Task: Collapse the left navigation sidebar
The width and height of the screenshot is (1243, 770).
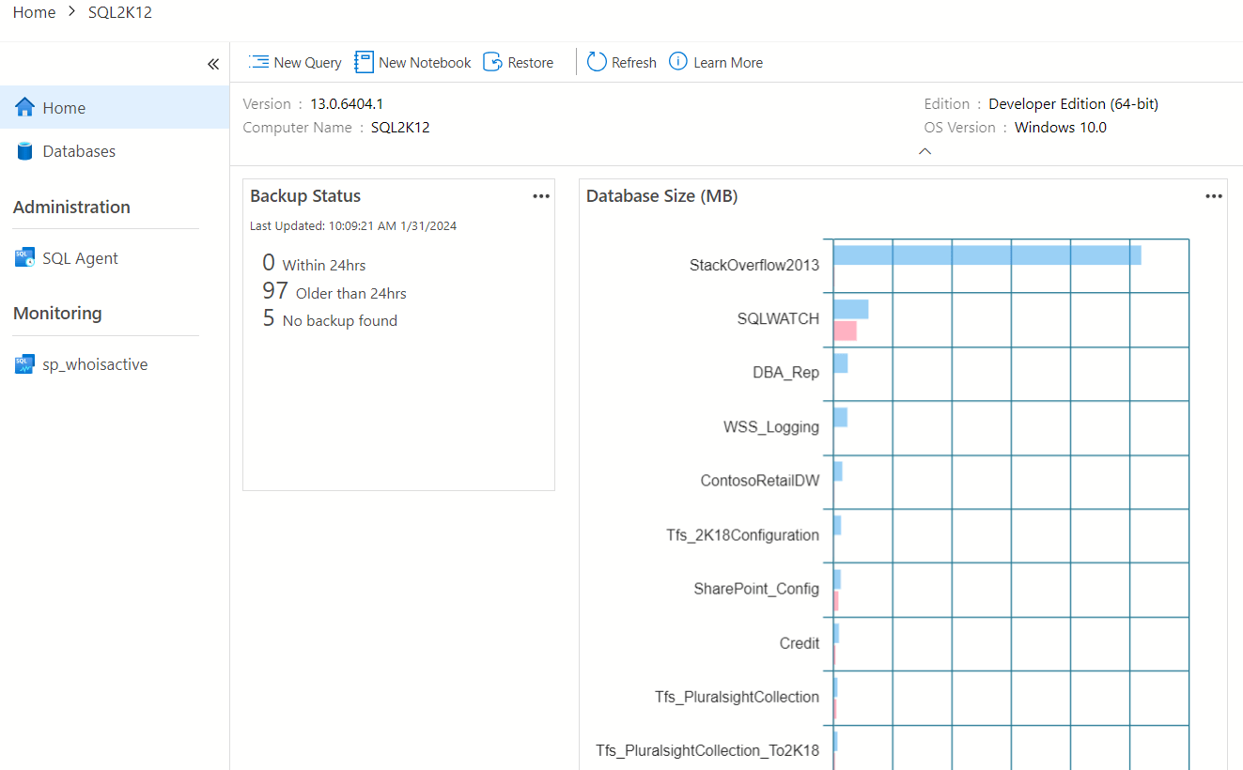Action: click(x=213, y=64)
